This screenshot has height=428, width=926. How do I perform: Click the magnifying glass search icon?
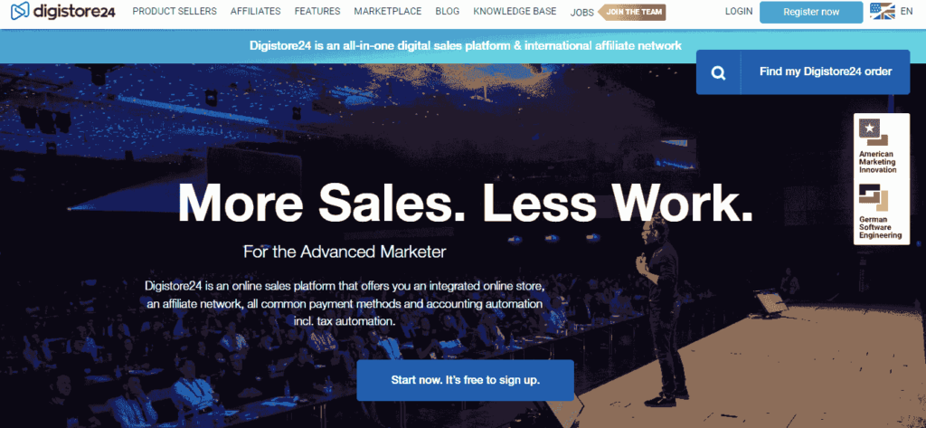[x=718, y=72]
